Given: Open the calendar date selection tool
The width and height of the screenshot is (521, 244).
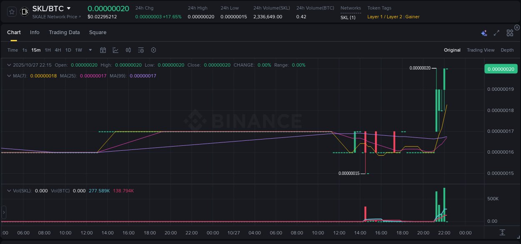Looking at the screenshot, I should click(x=103, y=50).
